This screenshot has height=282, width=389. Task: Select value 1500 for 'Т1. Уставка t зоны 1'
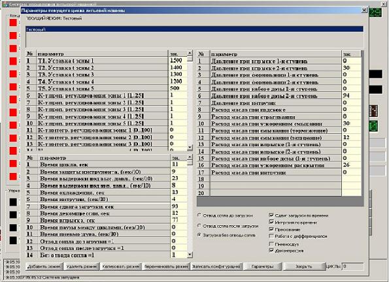178,61
